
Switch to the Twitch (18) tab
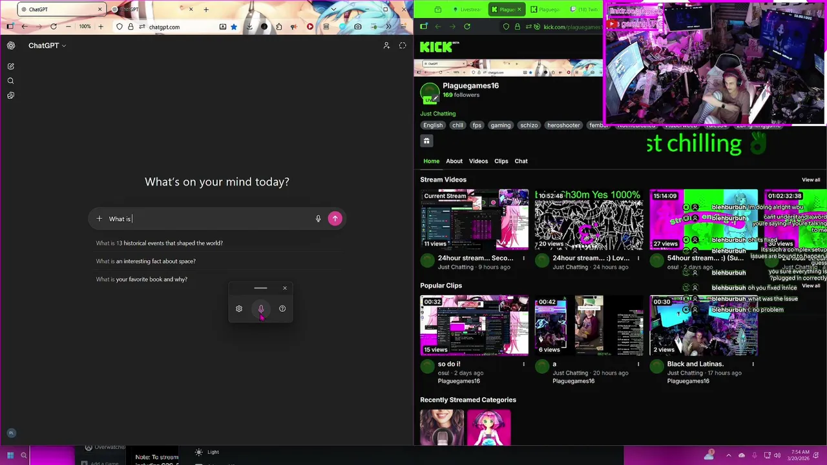click(583, 9)
